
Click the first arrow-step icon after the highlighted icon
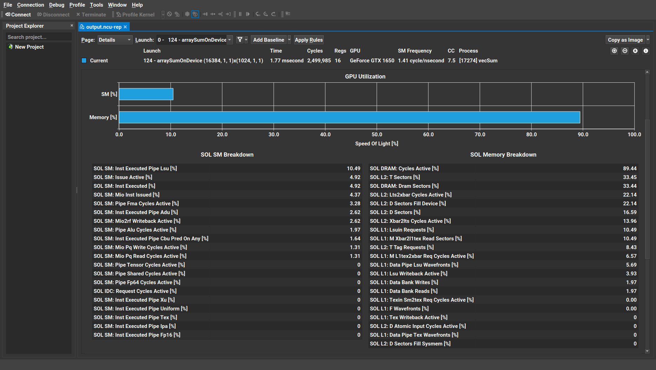[x=205, y=14]
